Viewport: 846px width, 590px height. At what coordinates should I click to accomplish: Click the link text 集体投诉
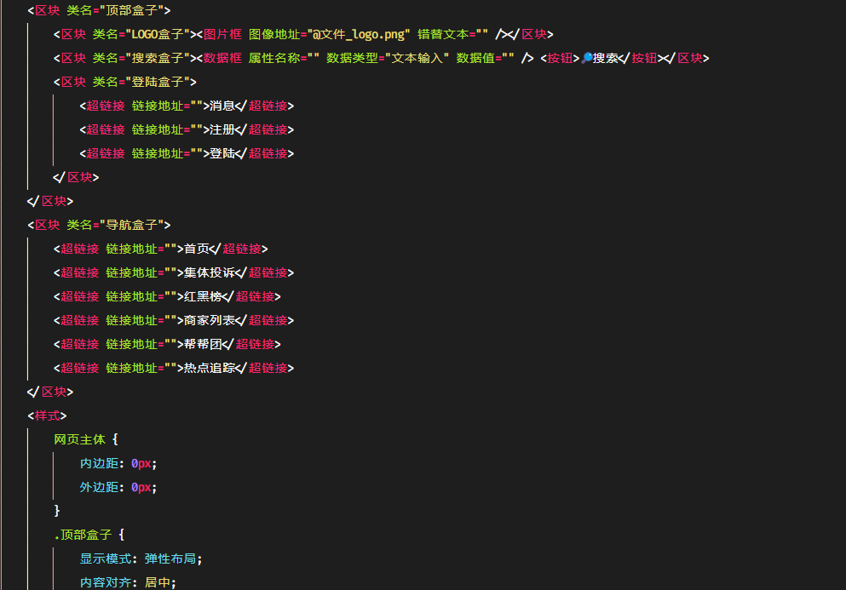pyautogui.click(x=210, y=272)
